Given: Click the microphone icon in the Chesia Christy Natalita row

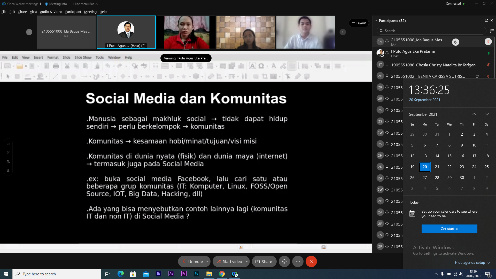Looking at the screenshot, I should click(488, 65).
